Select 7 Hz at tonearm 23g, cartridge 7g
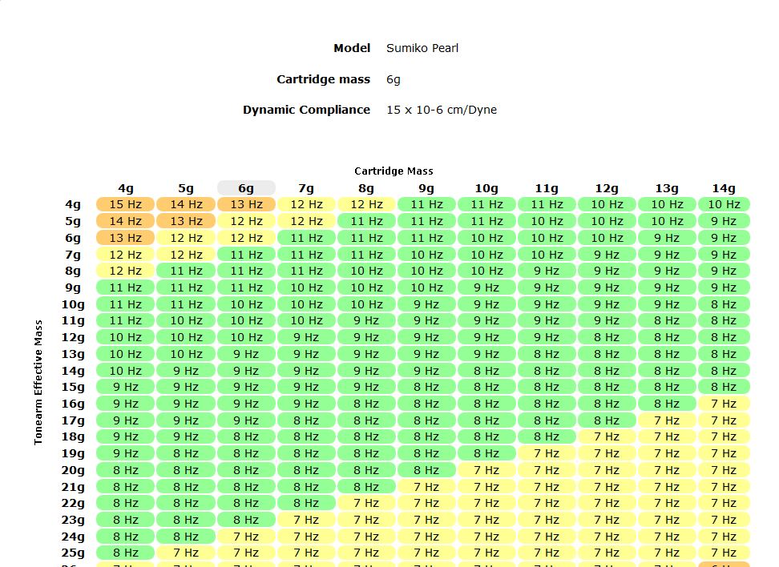Screen dimensions: 779x567 (306, 520)
